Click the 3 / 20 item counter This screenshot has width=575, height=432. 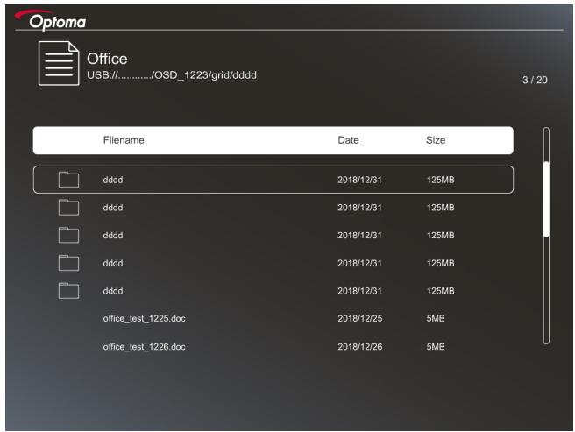(535, 80)
